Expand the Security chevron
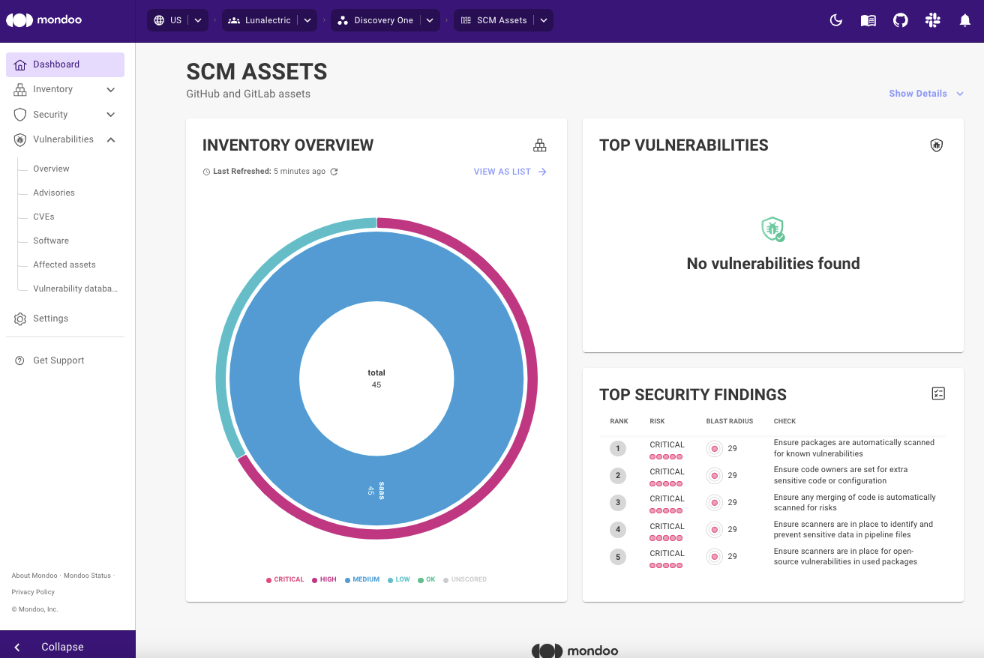The width and height of the screenshot is (984, 658). click(x=111, y=115)
